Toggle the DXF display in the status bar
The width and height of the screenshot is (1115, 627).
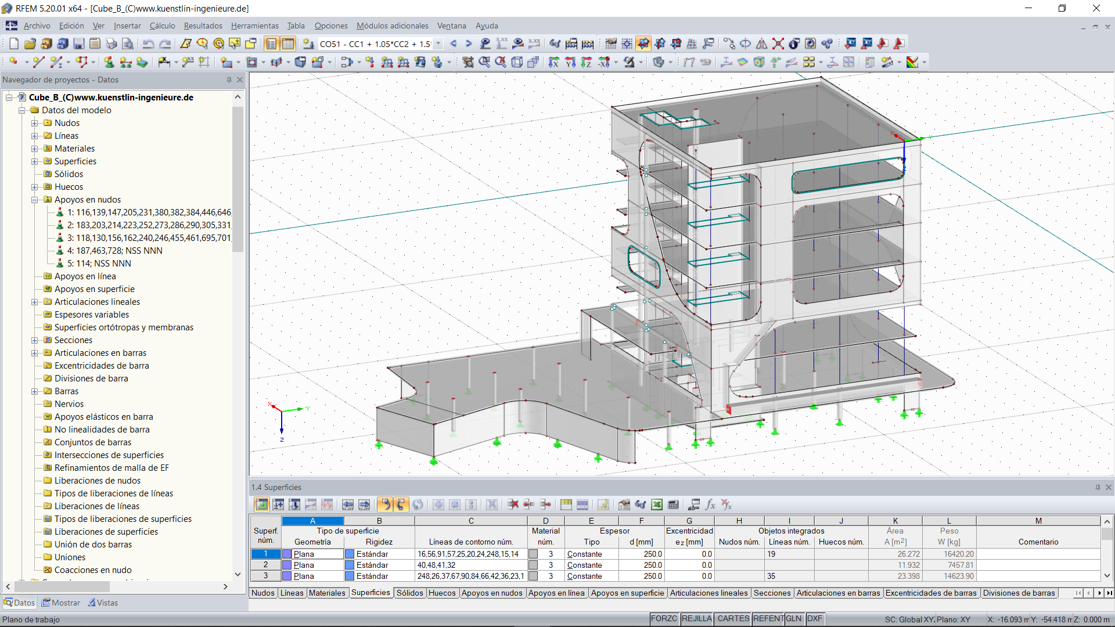pos(815,619)
